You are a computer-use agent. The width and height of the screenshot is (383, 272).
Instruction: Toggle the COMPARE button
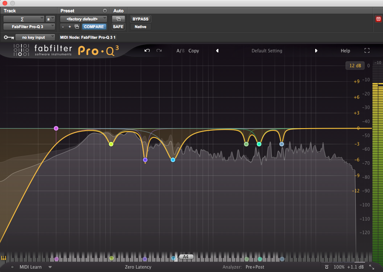94,26
